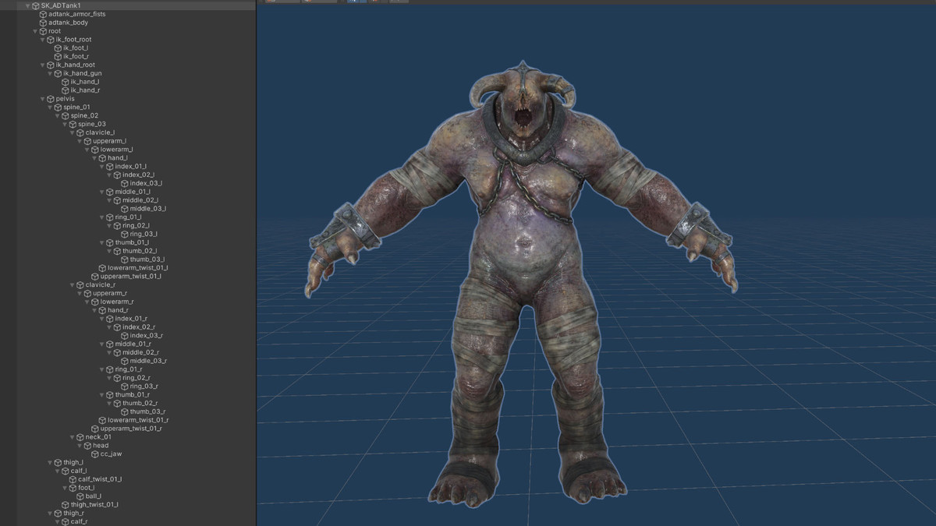Collapse the ik_foot_root foldout arrow
The height and width of the screenshot is (526, 936).
coord(42,40)
